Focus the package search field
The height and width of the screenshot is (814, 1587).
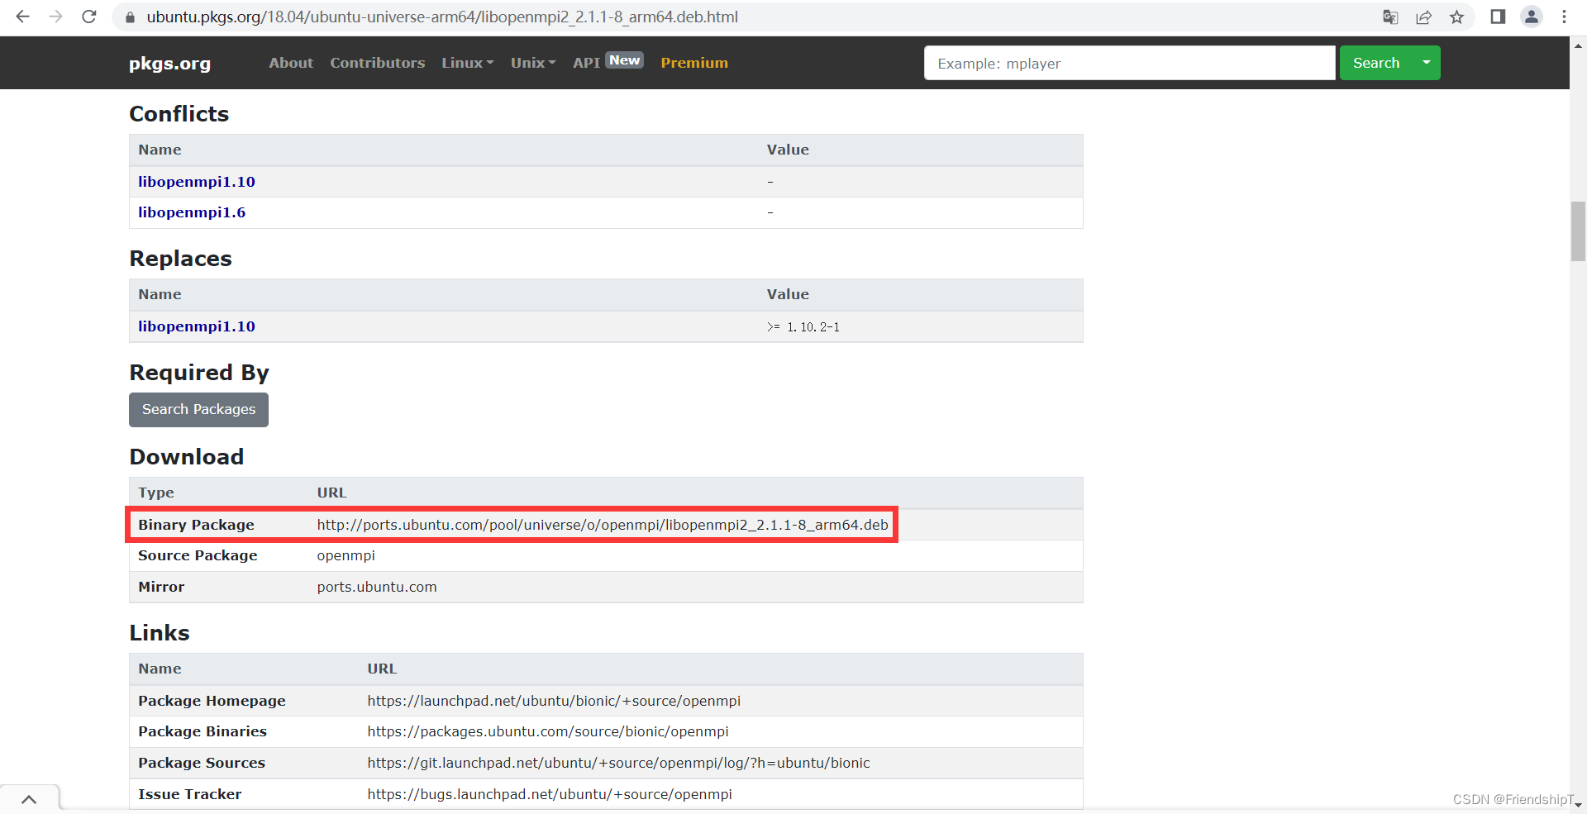(x=1129, y=63)
